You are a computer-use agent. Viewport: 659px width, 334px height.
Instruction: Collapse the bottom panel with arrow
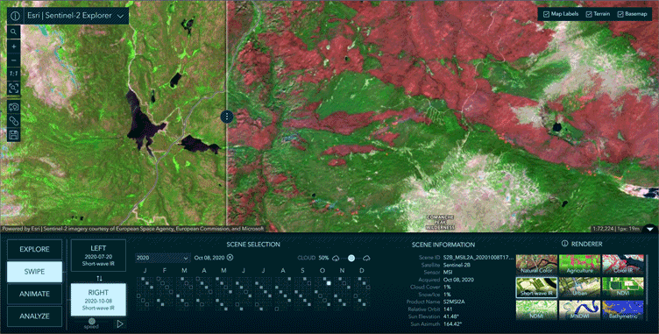coord(650,229)
